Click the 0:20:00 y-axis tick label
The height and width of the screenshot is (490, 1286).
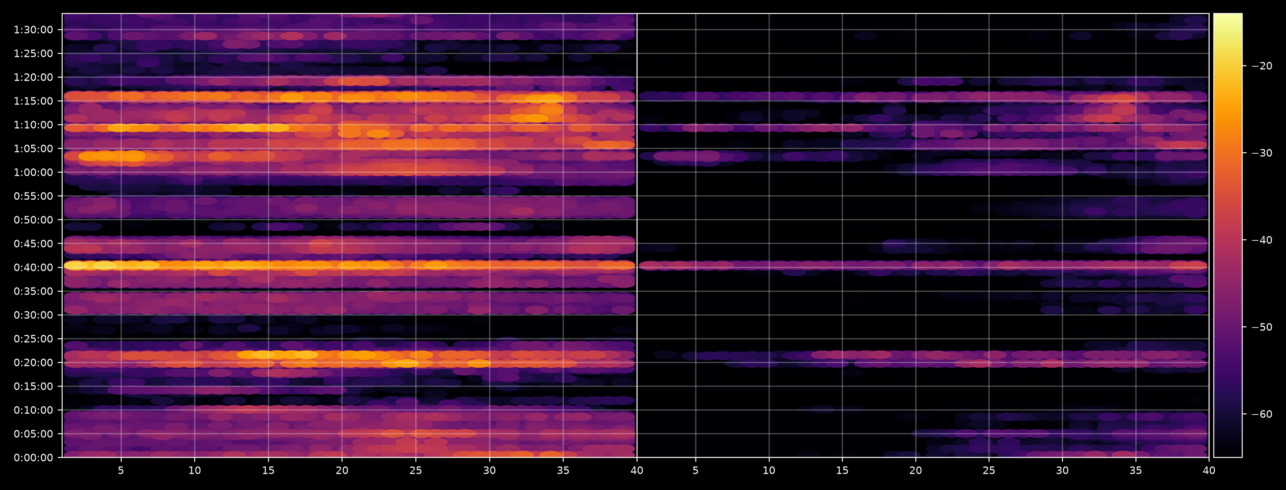[34, 362]
